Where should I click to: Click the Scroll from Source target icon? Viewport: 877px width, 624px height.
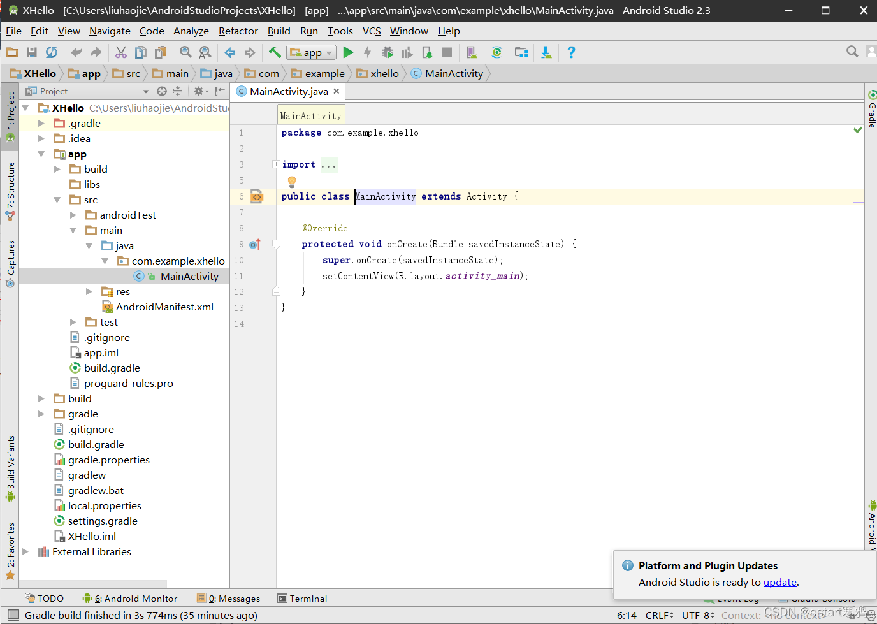coord(162,91)
